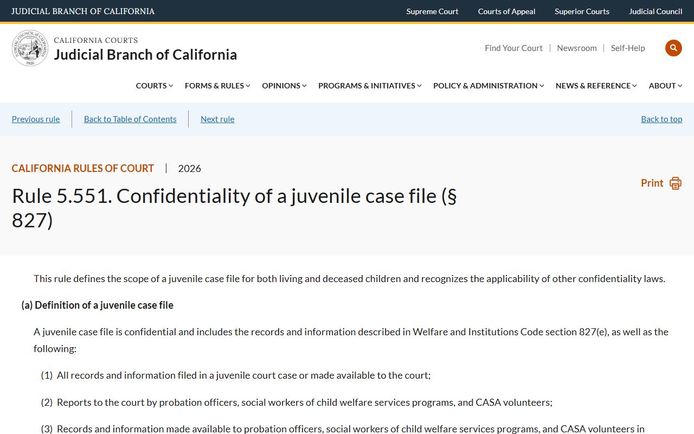
Task: Click Find Your Court link
Action: pyautogui.click(x=513, y=48)
